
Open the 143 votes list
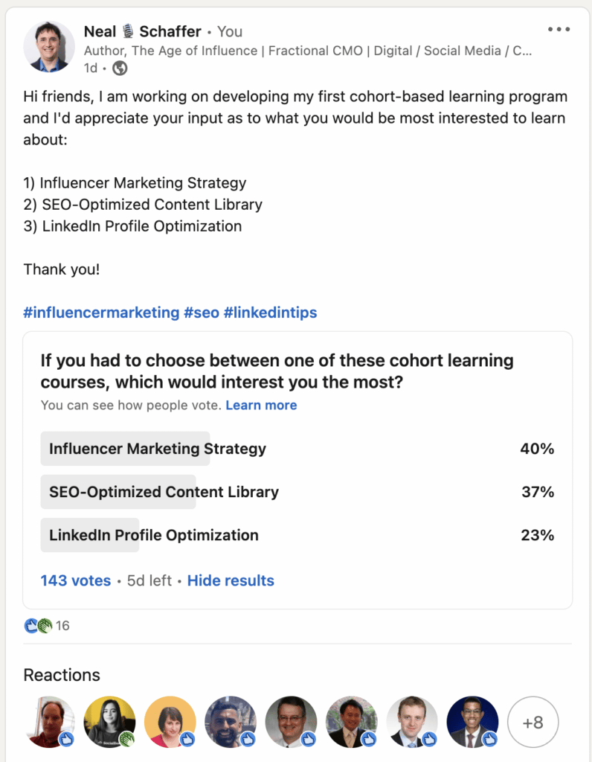tap(75, 580)
